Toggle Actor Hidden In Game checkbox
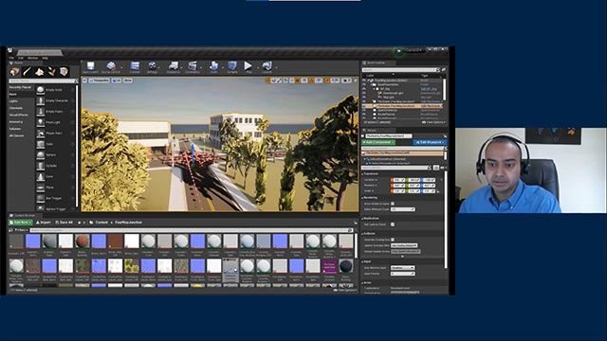The image size is (607, 341). (x=393, y=204)
